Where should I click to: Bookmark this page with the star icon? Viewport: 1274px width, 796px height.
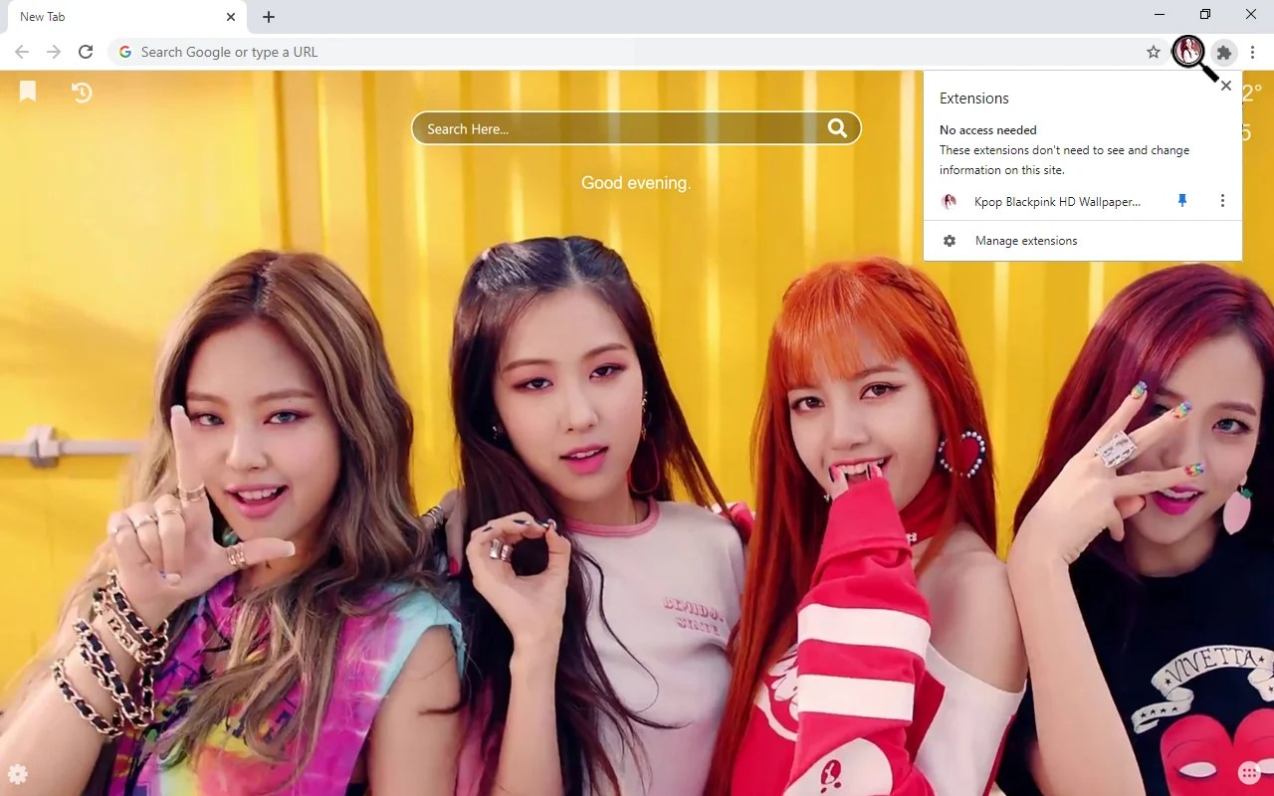pyautogui.click(x=1153, y=51)
